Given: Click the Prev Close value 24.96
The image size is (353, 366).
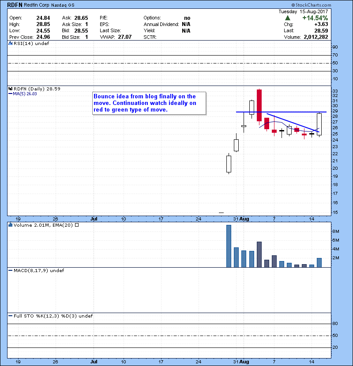Looking at the screenshot, I should pyautogui.click(x=43, y=37).
